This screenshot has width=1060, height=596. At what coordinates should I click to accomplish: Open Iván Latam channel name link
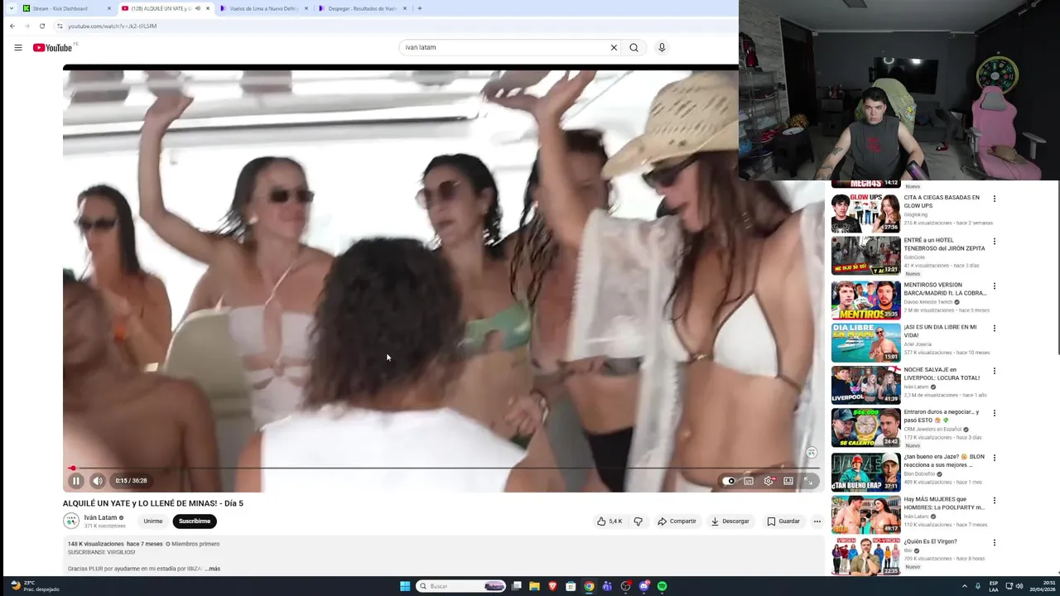(x=100, y=517)
